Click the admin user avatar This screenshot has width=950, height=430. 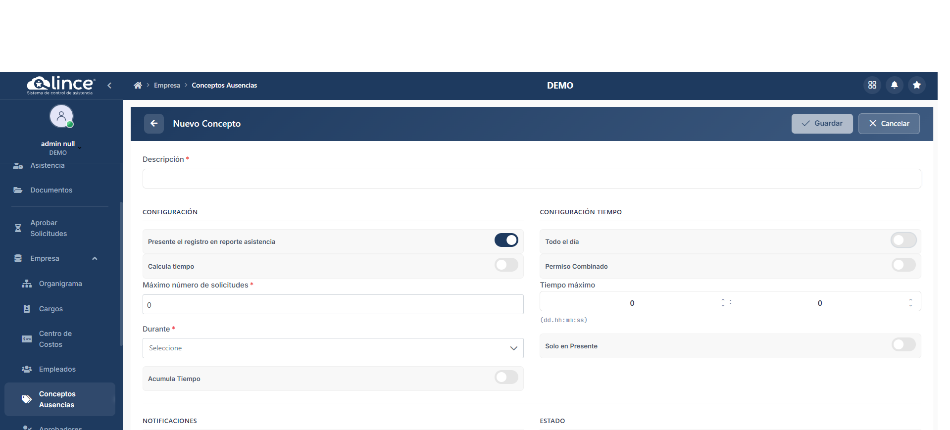pyautogui.click(x=61, y=117)
